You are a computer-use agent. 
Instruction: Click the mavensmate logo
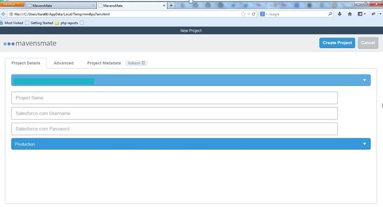pos(30,43)
